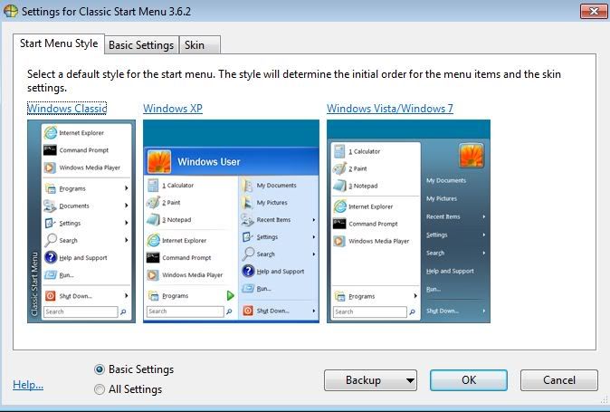Click Windows User text in XP preview

[209, 162]
